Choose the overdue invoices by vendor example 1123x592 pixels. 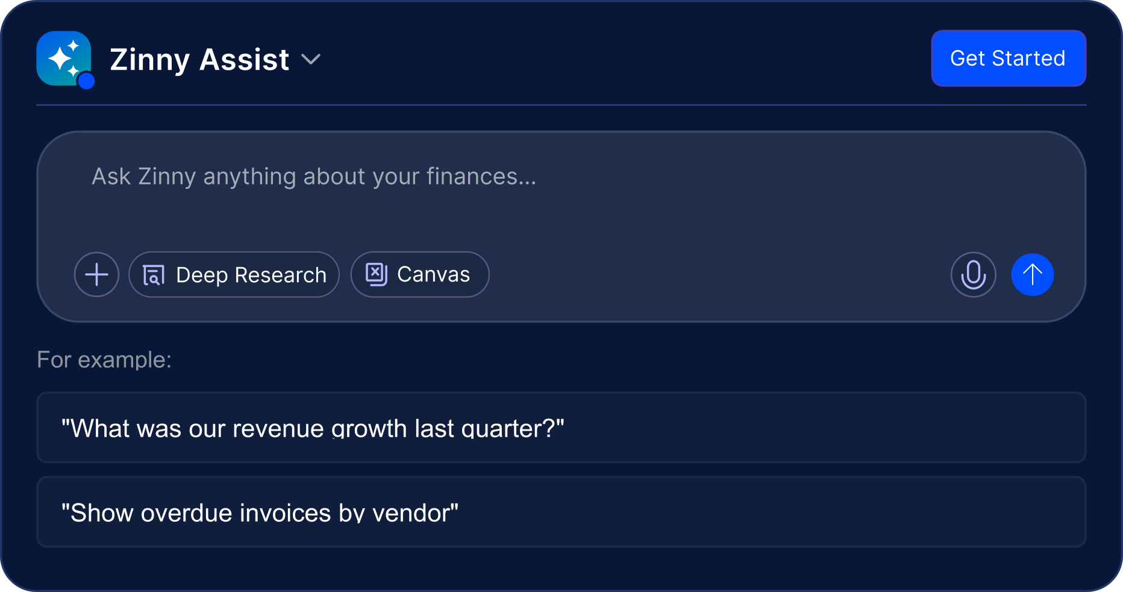coord(260,513)
